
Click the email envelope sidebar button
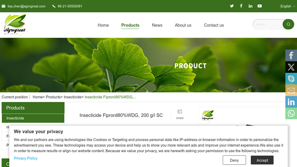[291, 90]
